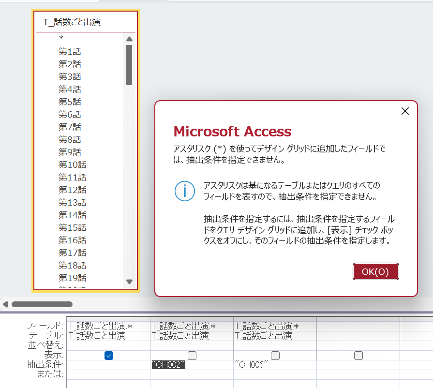The width and height of the screenshot is (433, 388).
Task: Click the first column field cell T_話数ごと出演.*
Action: 108,326
